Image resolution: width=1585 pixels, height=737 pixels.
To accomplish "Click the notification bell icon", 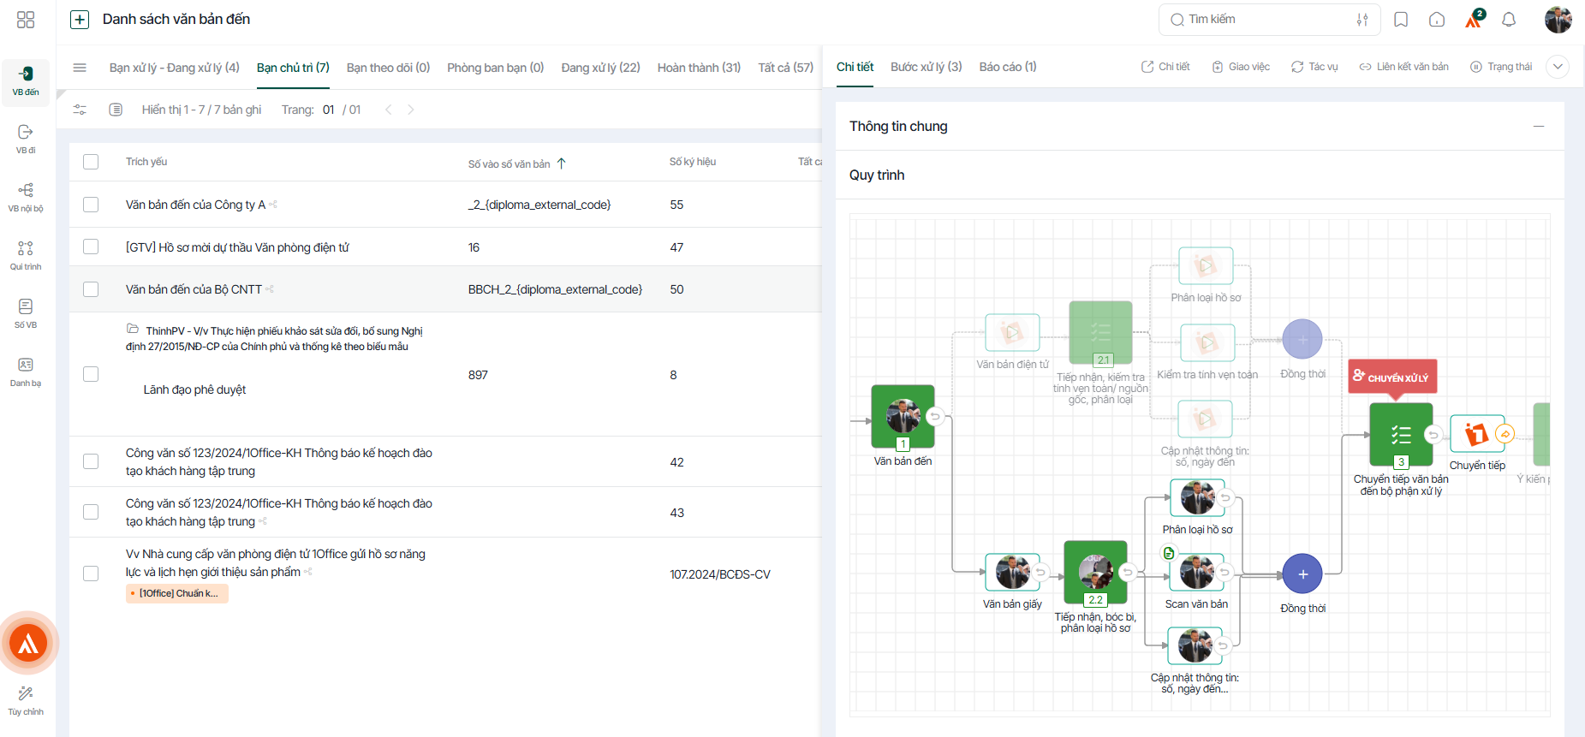I will pyautogui.click(x=1509, y=20).
